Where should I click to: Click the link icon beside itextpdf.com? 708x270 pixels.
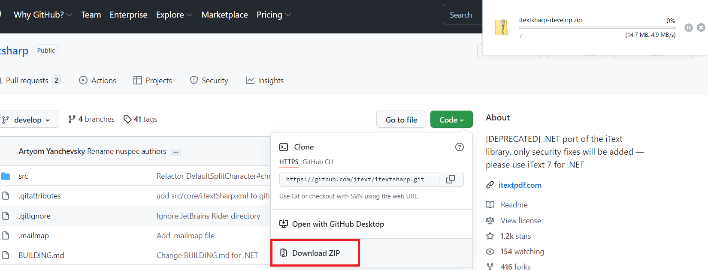pos(490,185)
